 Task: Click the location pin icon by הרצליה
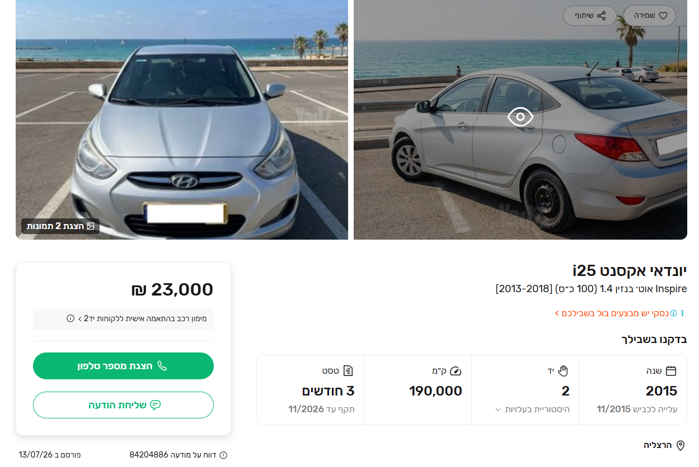point(681,445)
